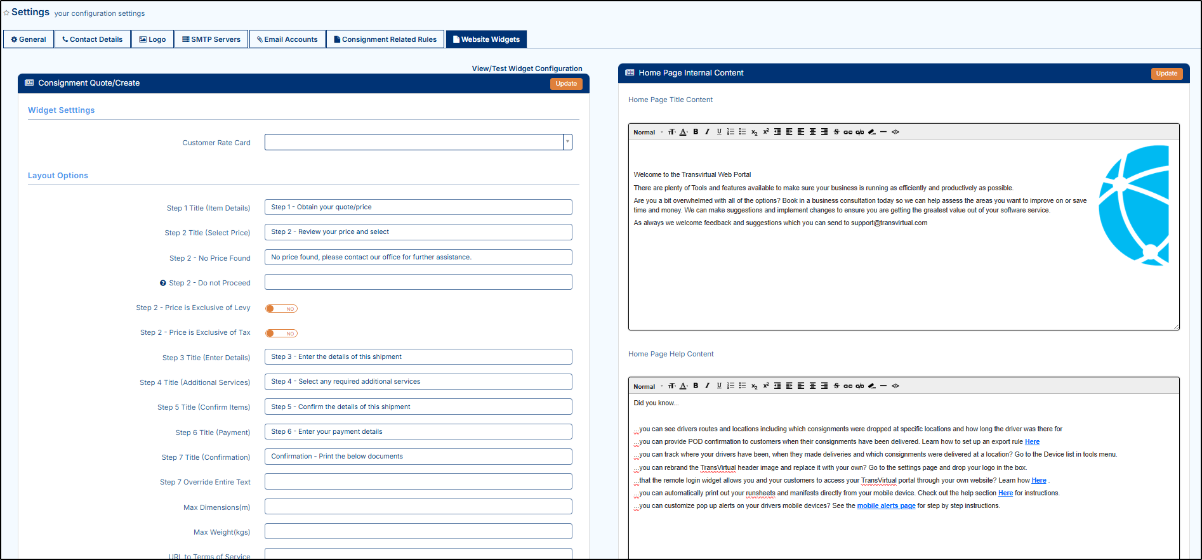Open View/Test Widget Configuration link
1202x560 pixels.
[x=527, y=68]
